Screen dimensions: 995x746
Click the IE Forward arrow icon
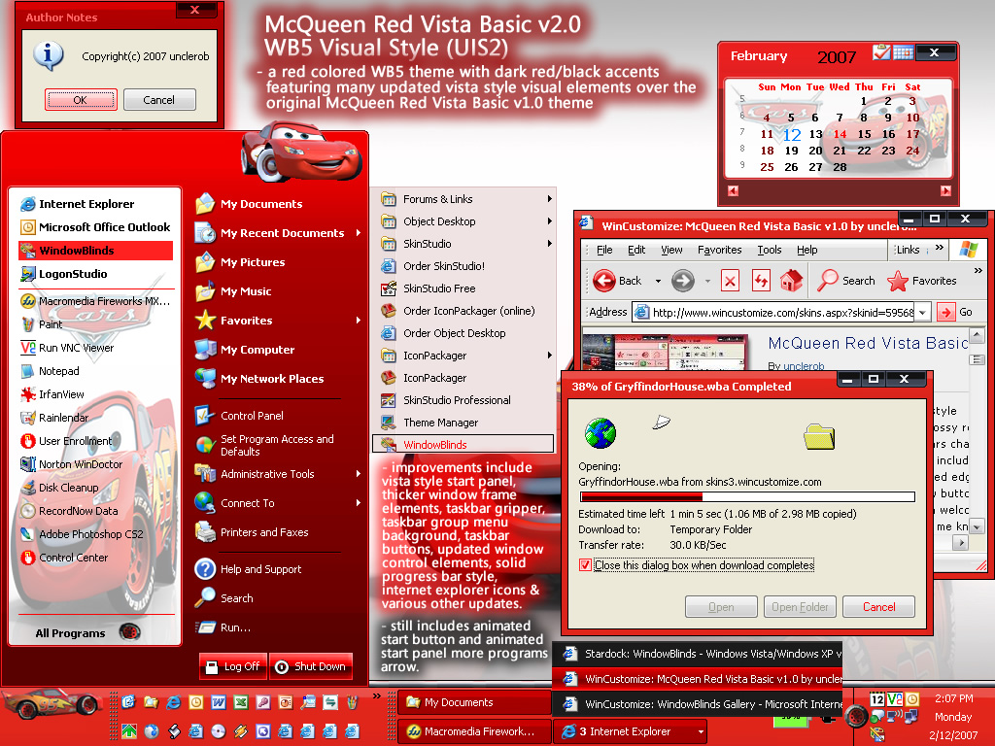(x=683, y=281)
